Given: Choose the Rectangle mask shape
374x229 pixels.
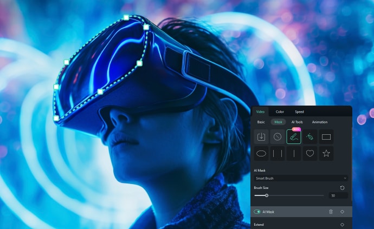Looking at the screenshot, I should [x=326, y=137].
